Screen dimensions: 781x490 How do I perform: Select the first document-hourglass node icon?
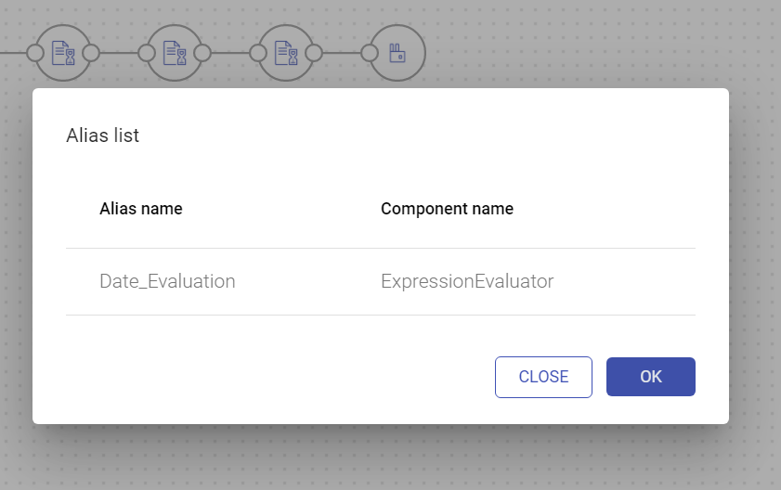(x=63, y=53)
